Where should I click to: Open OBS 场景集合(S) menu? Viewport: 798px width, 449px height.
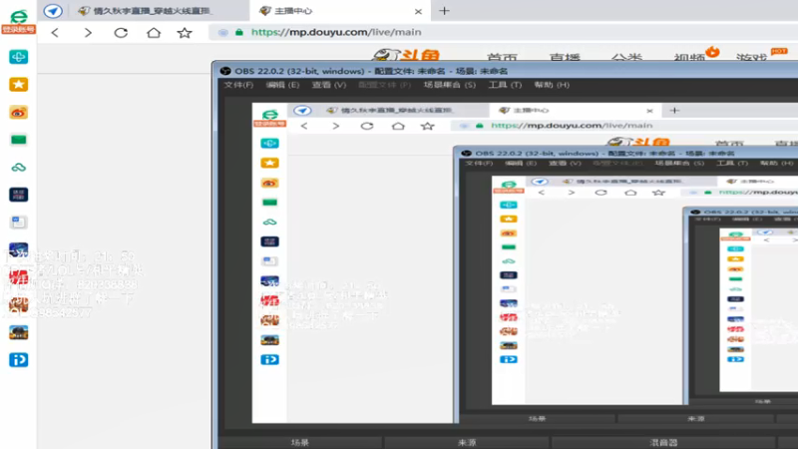pyautogui.click(x=450, y=85)
